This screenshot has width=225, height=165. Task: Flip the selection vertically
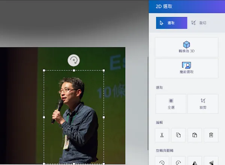coord(211,162)
